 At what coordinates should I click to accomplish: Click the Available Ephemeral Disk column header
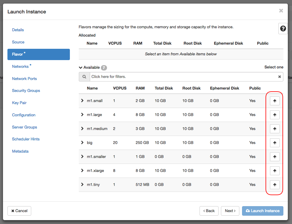tap(225, 88)
